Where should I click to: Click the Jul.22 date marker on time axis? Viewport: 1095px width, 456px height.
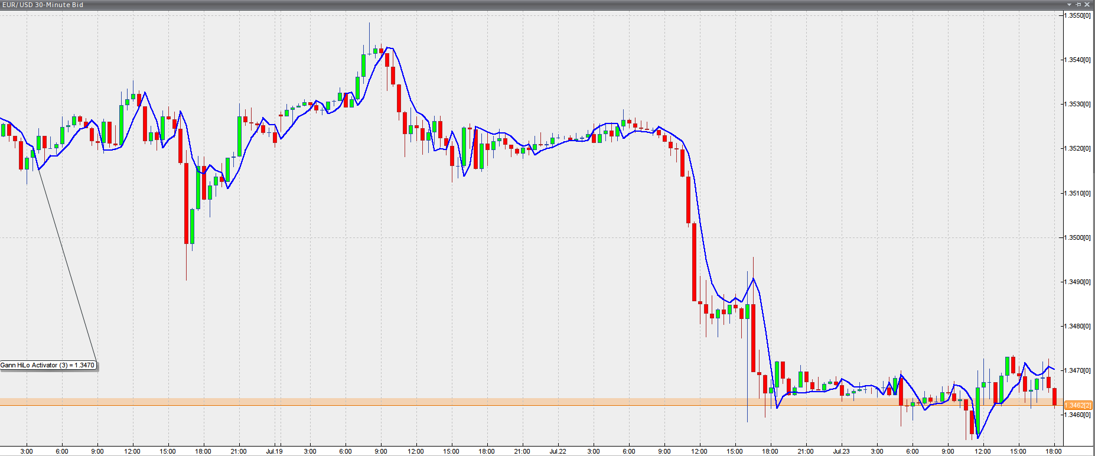[x=558, y=451]
